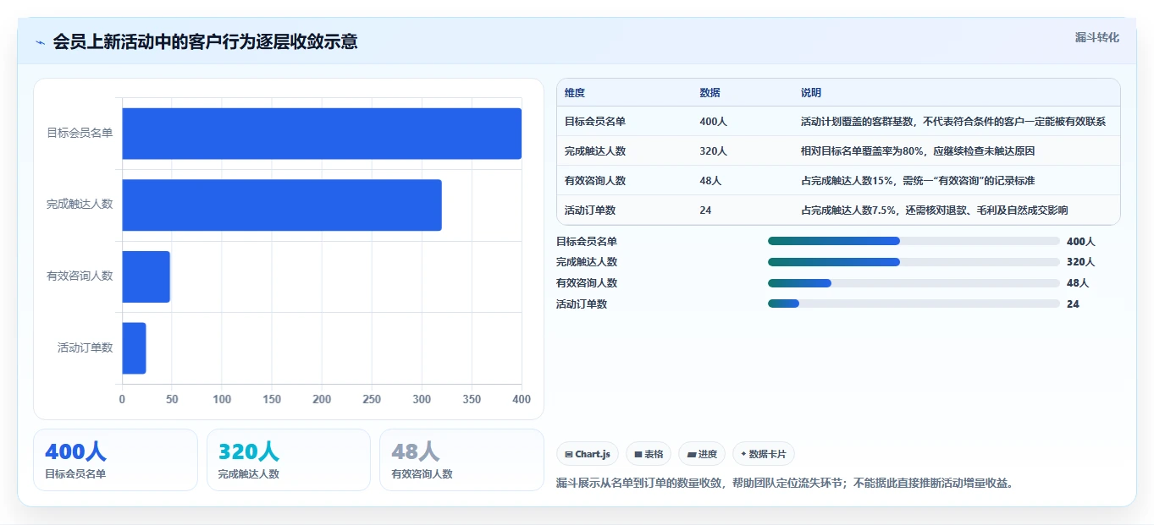
Task: Click the 表格 chip
Action: (649, 454)
